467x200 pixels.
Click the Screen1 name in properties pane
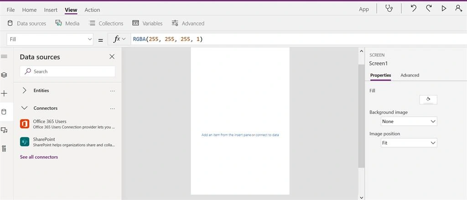[x=378, y=64]
